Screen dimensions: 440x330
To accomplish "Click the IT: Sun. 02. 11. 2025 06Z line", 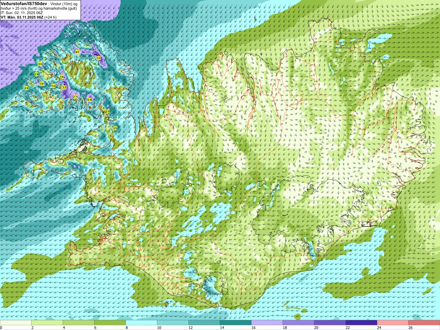I will tap(22, 13).
